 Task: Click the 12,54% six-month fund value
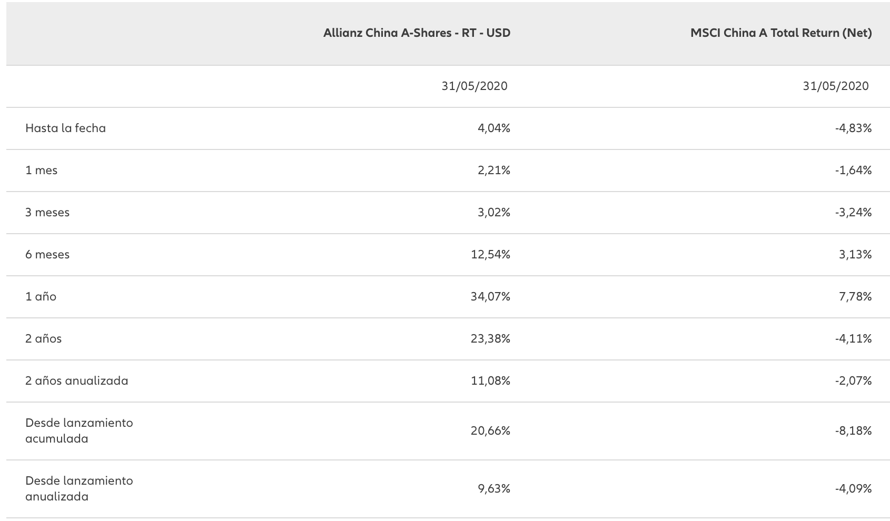pyautogui.click(x=490, y=255)
